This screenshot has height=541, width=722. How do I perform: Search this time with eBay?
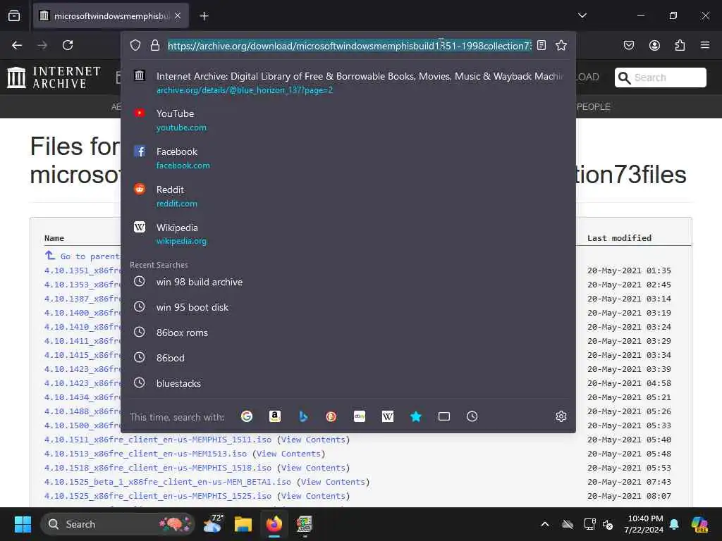(x=360, y=416)
